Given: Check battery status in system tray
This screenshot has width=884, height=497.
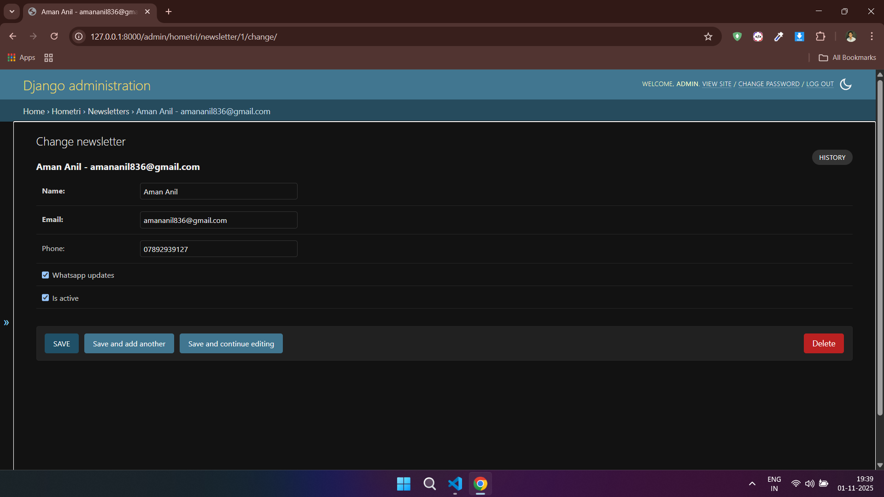Looking at the screenshot, I should coord(824,484).
